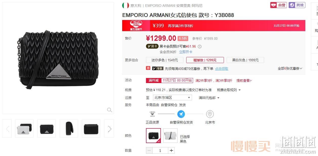Select the 迷你多色 1549元 combination
This screenshot has width=318, height=156.
(x=165, y=60)
